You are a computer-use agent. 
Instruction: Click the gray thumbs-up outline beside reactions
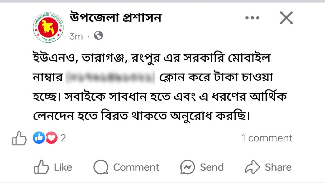pyautogui.click(x=19, y=139)
